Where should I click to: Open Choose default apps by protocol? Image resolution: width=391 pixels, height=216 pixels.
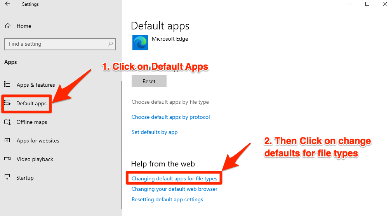170,117
